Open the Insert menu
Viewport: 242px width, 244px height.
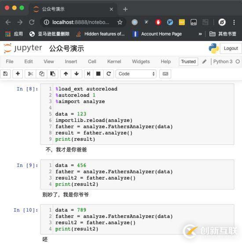pyautogui.click(x=71, y=62)
